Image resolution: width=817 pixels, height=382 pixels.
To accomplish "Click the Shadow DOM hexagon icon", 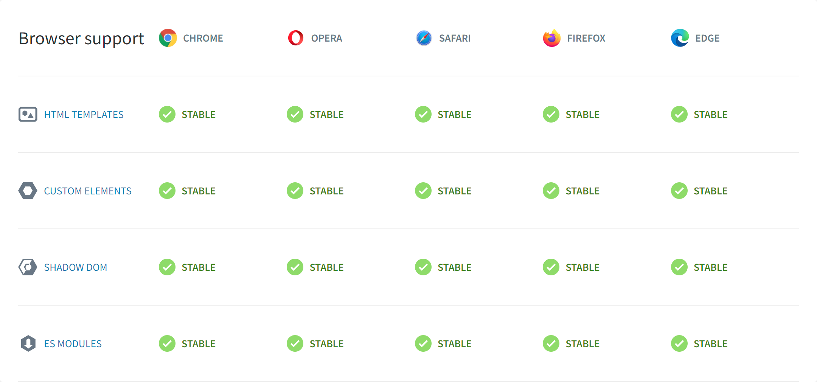I will (x=28, y=267).
